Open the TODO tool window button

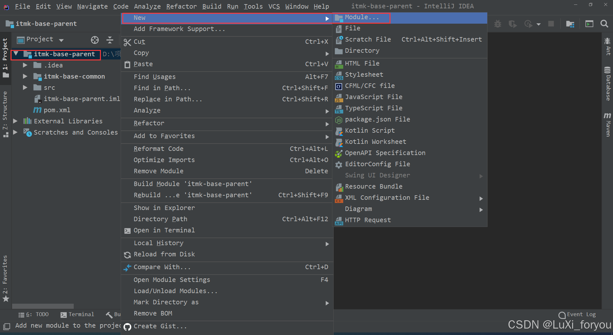(x=34, y=315)
